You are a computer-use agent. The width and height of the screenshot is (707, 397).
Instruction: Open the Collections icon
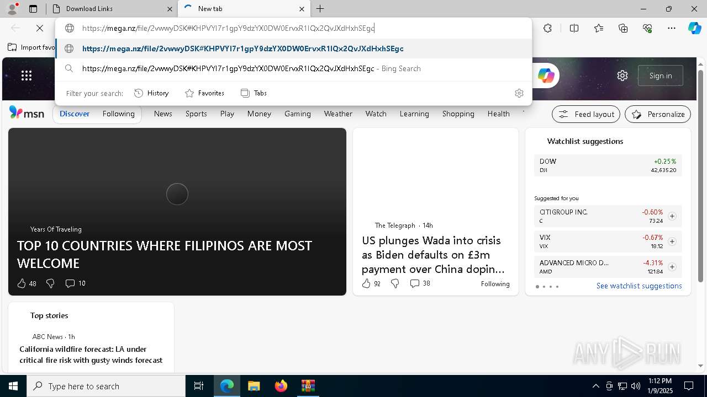[x=623, y=28]
